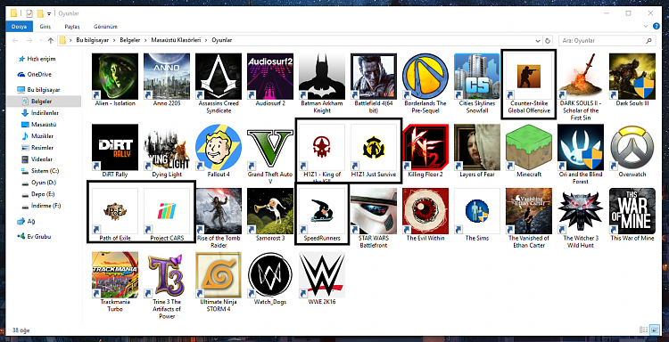Open the Overwatch shortcut icon
The width and height of the screenshot is (669, 342).
click(x=632, y=147)
